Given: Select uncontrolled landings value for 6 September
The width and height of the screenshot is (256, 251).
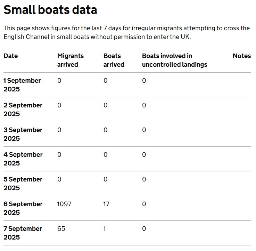Looking at the screenshot, I should pos(144,204).
